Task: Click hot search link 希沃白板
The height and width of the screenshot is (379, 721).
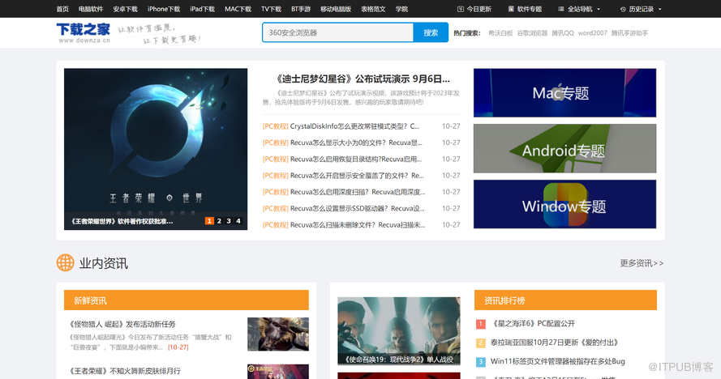Action: click(500, 33)
